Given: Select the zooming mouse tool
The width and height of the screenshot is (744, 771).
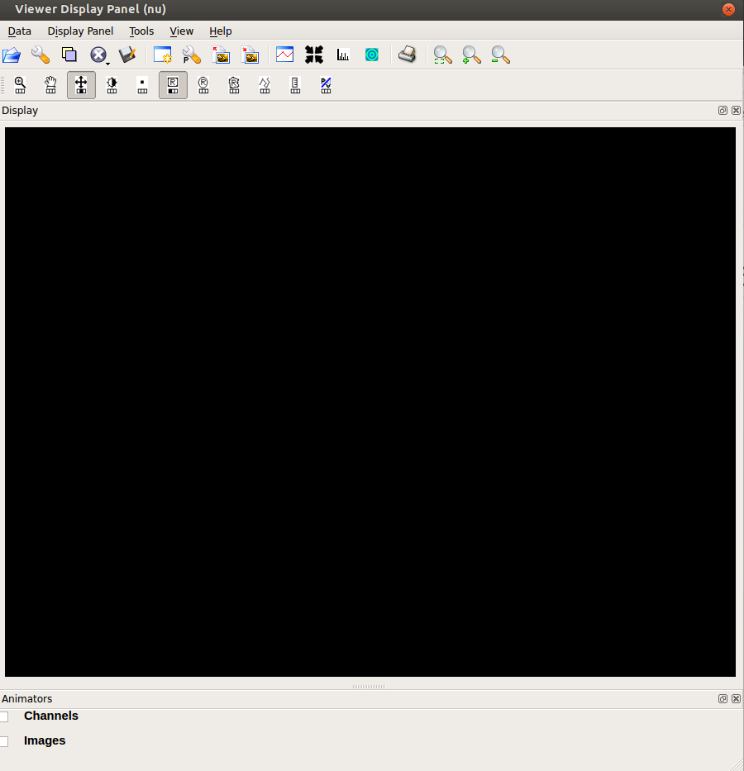Looking at the screenshot, I should [20, 85].
